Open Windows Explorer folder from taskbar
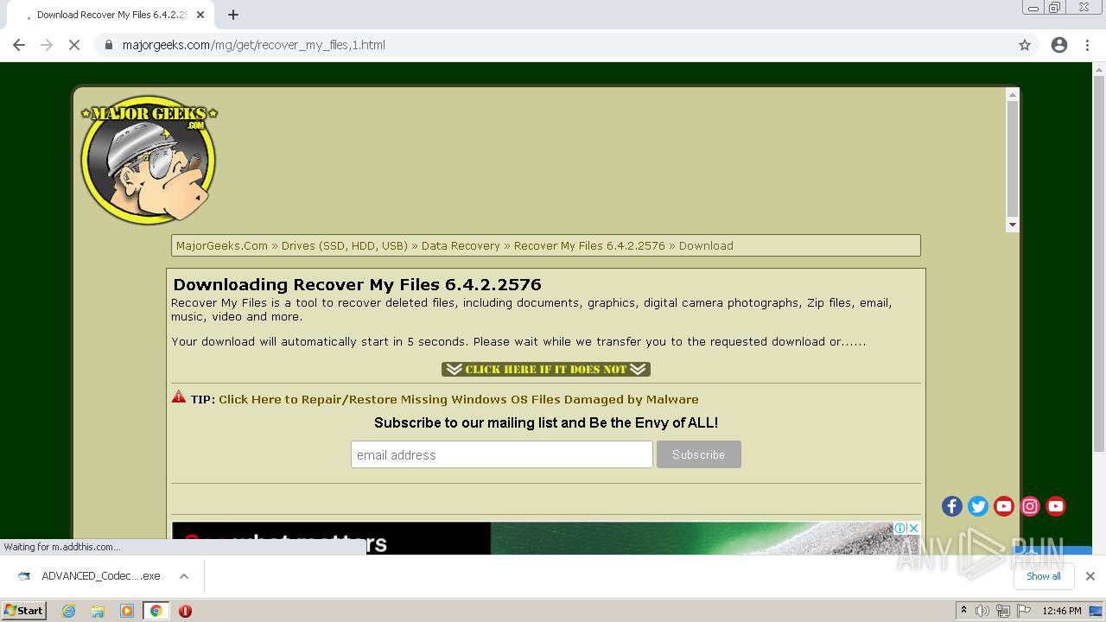Image resolution: width=1106 pixels, height=622 pixels. point(98,611)
